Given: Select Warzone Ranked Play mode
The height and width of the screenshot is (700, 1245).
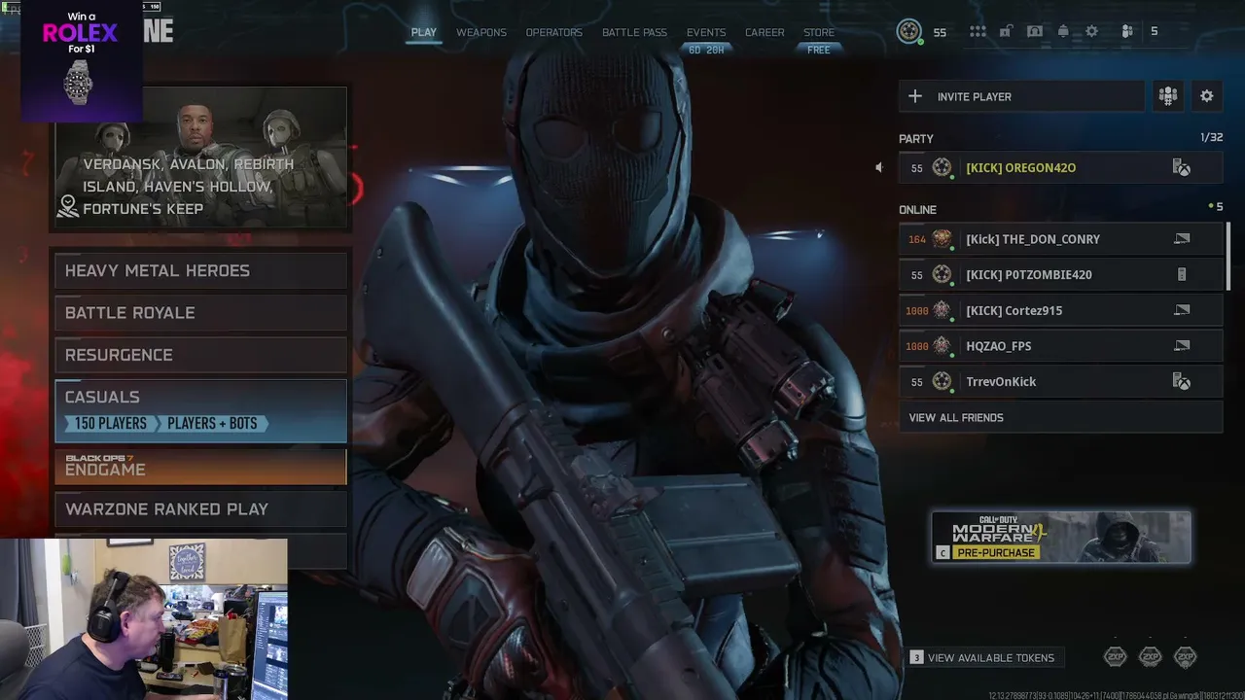Looking at the screenshot, I should coord(200,509).
